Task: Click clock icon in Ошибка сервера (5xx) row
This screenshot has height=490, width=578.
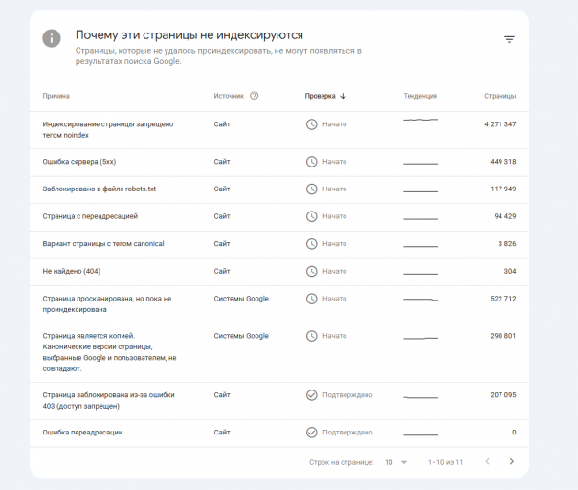Action: (311, 162)
